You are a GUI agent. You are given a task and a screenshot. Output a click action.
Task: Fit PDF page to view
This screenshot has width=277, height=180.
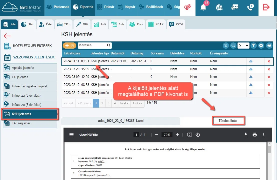[x=189, y=135]
